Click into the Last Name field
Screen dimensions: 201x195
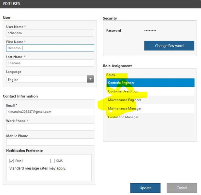tap(50, 63)
